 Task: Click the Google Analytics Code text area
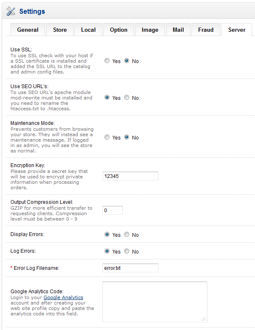pos(155,302)
